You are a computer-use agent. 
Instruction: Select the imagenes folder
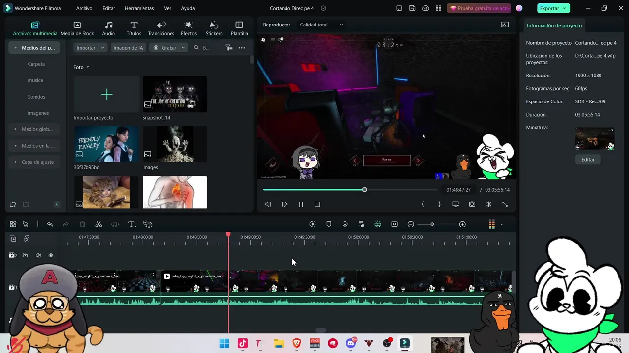click(x=38, y=113)
